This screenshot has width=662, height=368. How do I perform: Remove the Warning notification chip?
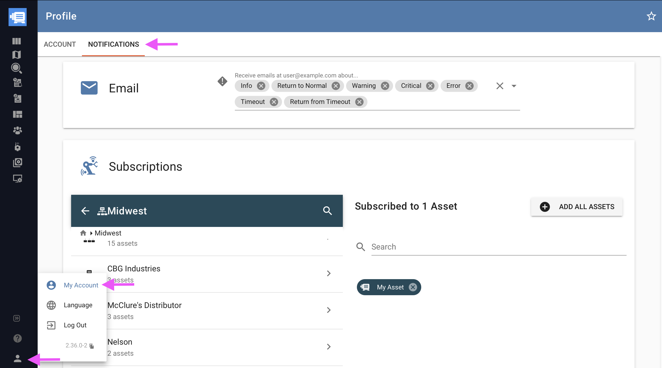385,86
